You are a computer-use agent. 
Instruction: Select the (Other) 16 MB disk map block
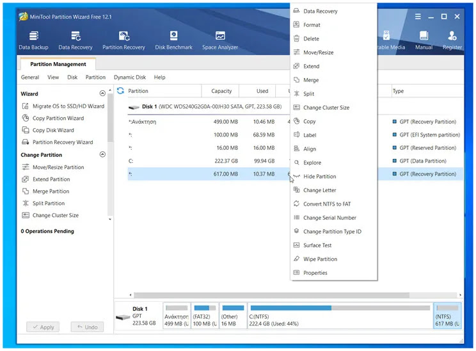[233, 316]
